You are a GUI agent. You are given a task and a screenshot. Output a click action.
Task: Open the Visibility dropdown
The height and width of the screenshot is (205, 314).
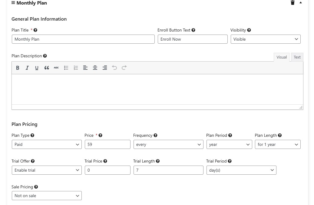[266, 39]
